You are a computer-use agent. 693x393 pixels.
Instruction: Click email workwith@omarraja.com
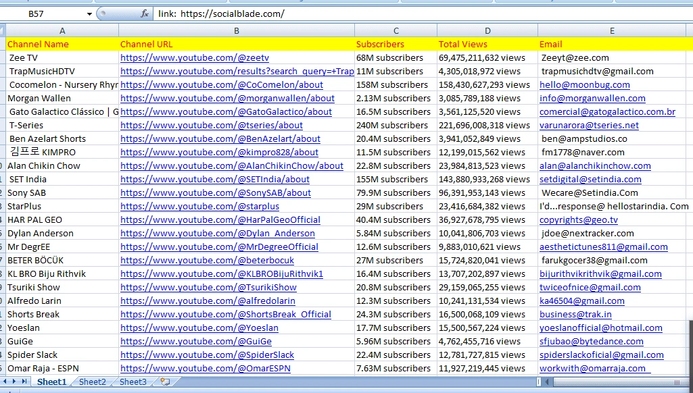(595, 368)
